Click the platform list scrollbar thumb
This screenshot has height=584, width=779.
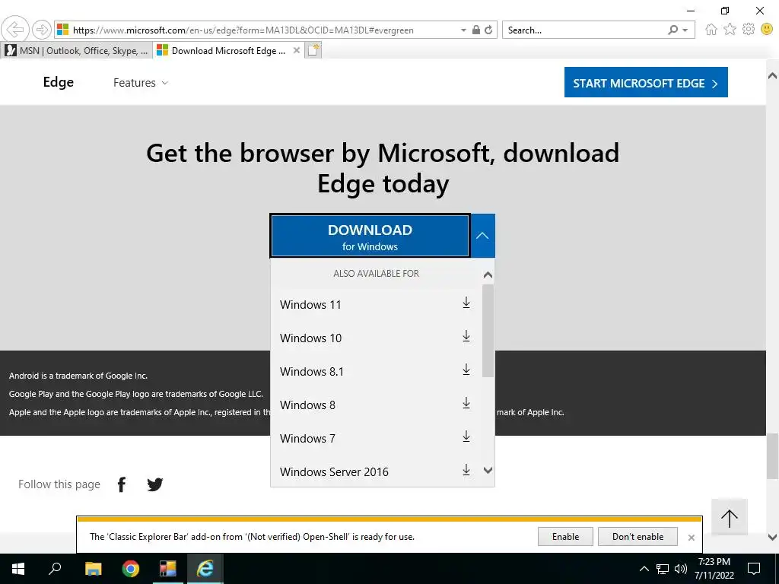(x=488, y=330)
